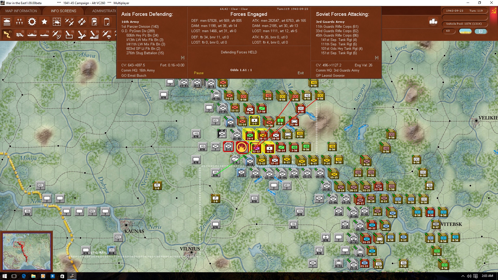
Task: Open the weather map icon
Action: 57,22
